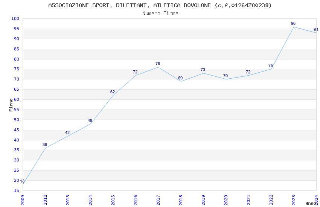Click the 96 data label for 2023

(293, 23)
